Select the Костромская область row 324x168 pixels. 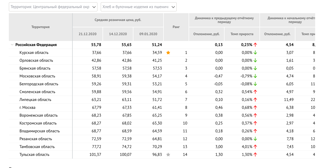click(x=162, y=123)
